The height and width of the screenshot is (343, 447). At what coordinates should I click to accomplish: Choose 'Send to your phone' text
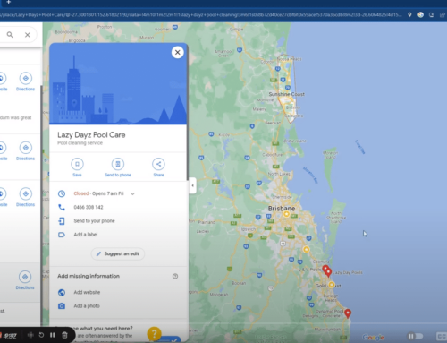94,221
